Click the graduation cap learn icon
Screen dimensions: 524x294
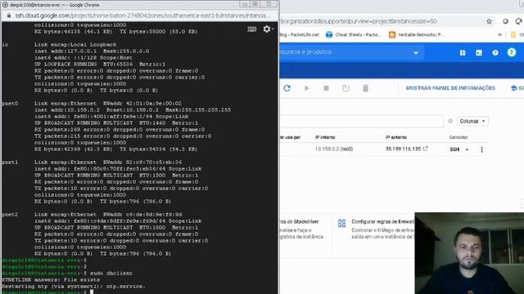point(514,88)
